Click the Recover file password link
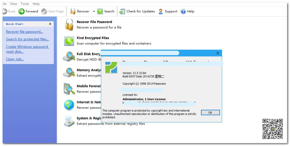This screenshot has width=290, height=146. [x=24, y=32]
